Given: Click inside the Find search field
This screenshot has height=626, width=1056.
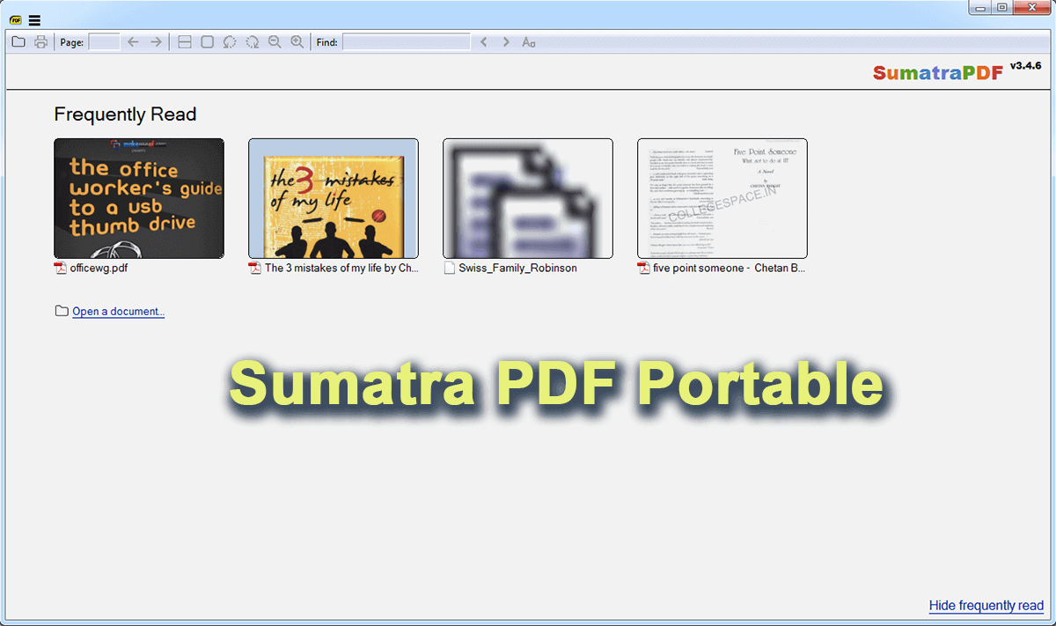Looking at the screenshot, I should [x=407, y=41].
